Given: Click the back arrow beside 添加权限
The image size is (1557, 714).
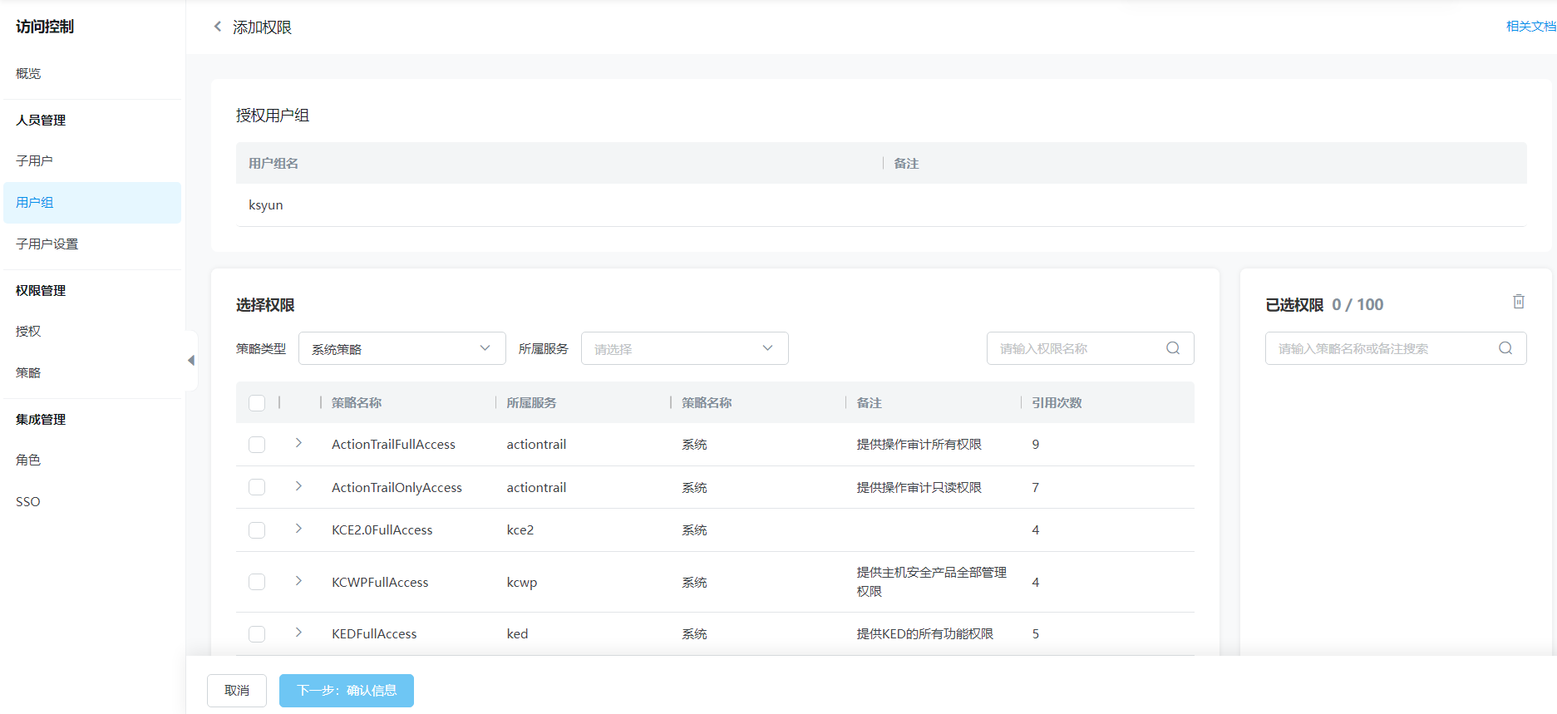Looking at the screenshot, I should click(218, 27).
